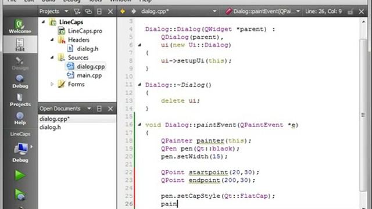The width and height of the screenshot is (372, 209).
Task: Collapse the LineCaps project node
Action: pos(43,22)
